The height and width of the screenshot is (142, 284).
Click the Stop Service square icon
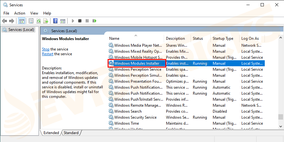[80, 21]
